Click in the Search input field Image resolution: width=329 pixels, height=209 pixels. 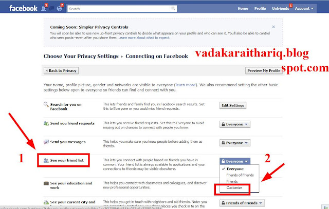pos(119,9)
